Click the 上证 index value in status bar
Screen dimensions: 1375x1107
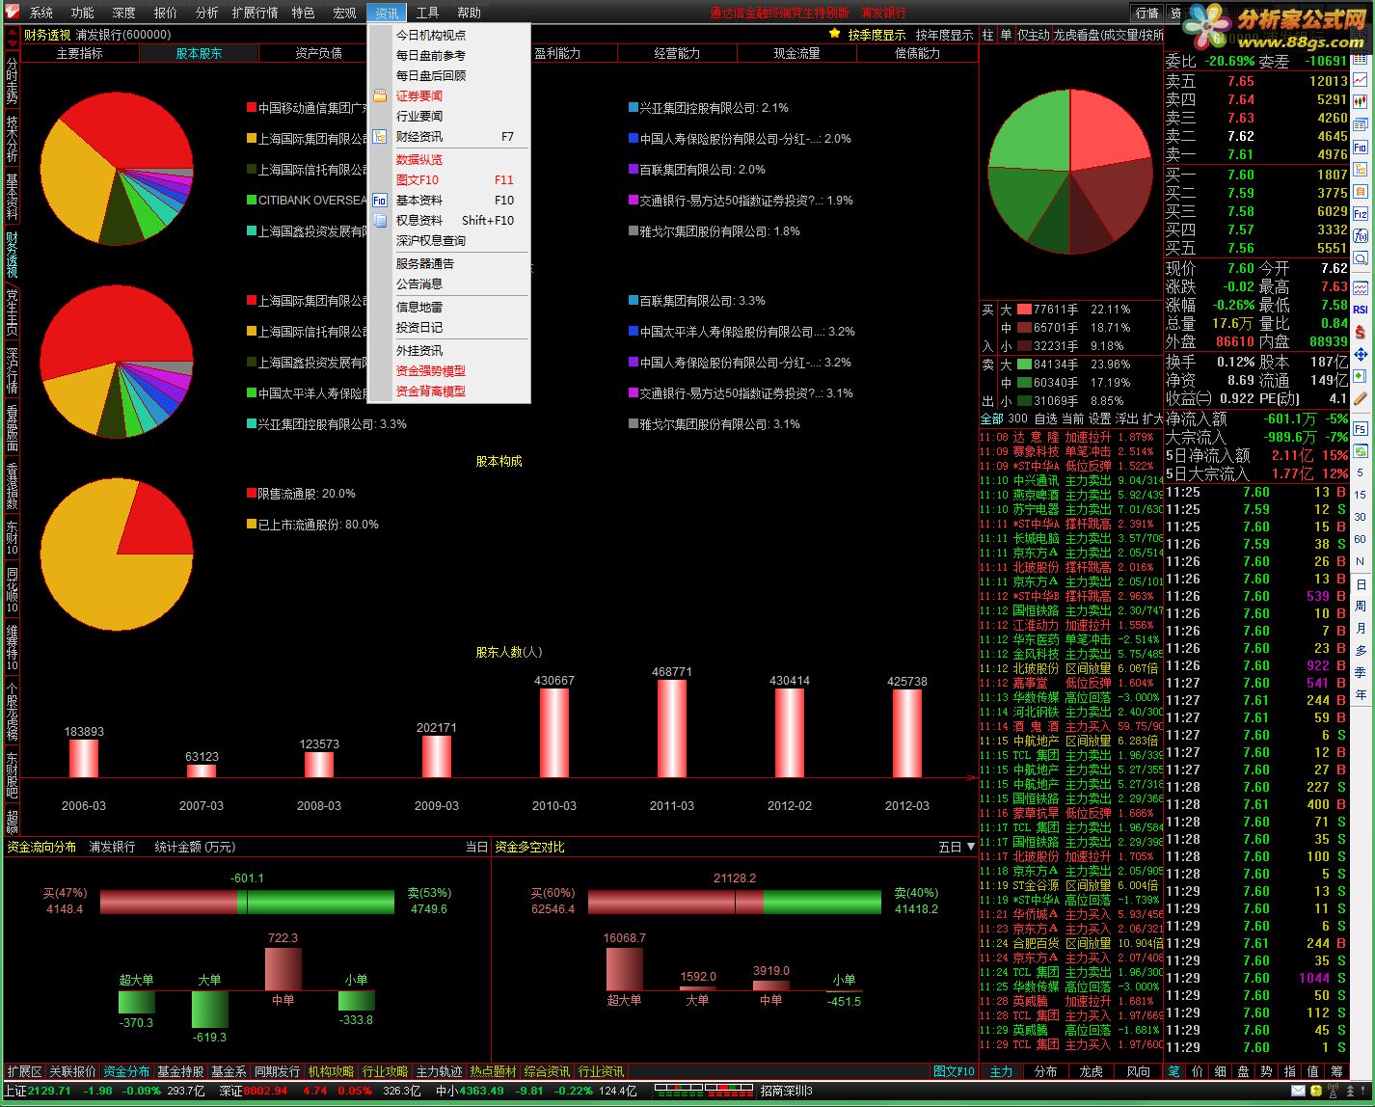[x=49, y=1091]
